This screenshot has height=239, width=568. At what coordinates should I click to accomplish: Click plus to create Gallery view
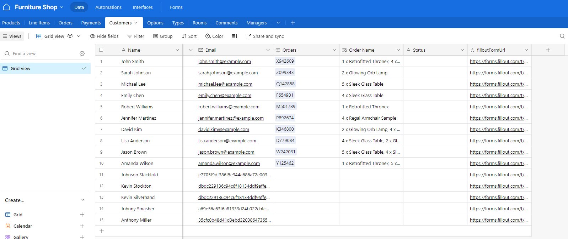tap(82, 237)
